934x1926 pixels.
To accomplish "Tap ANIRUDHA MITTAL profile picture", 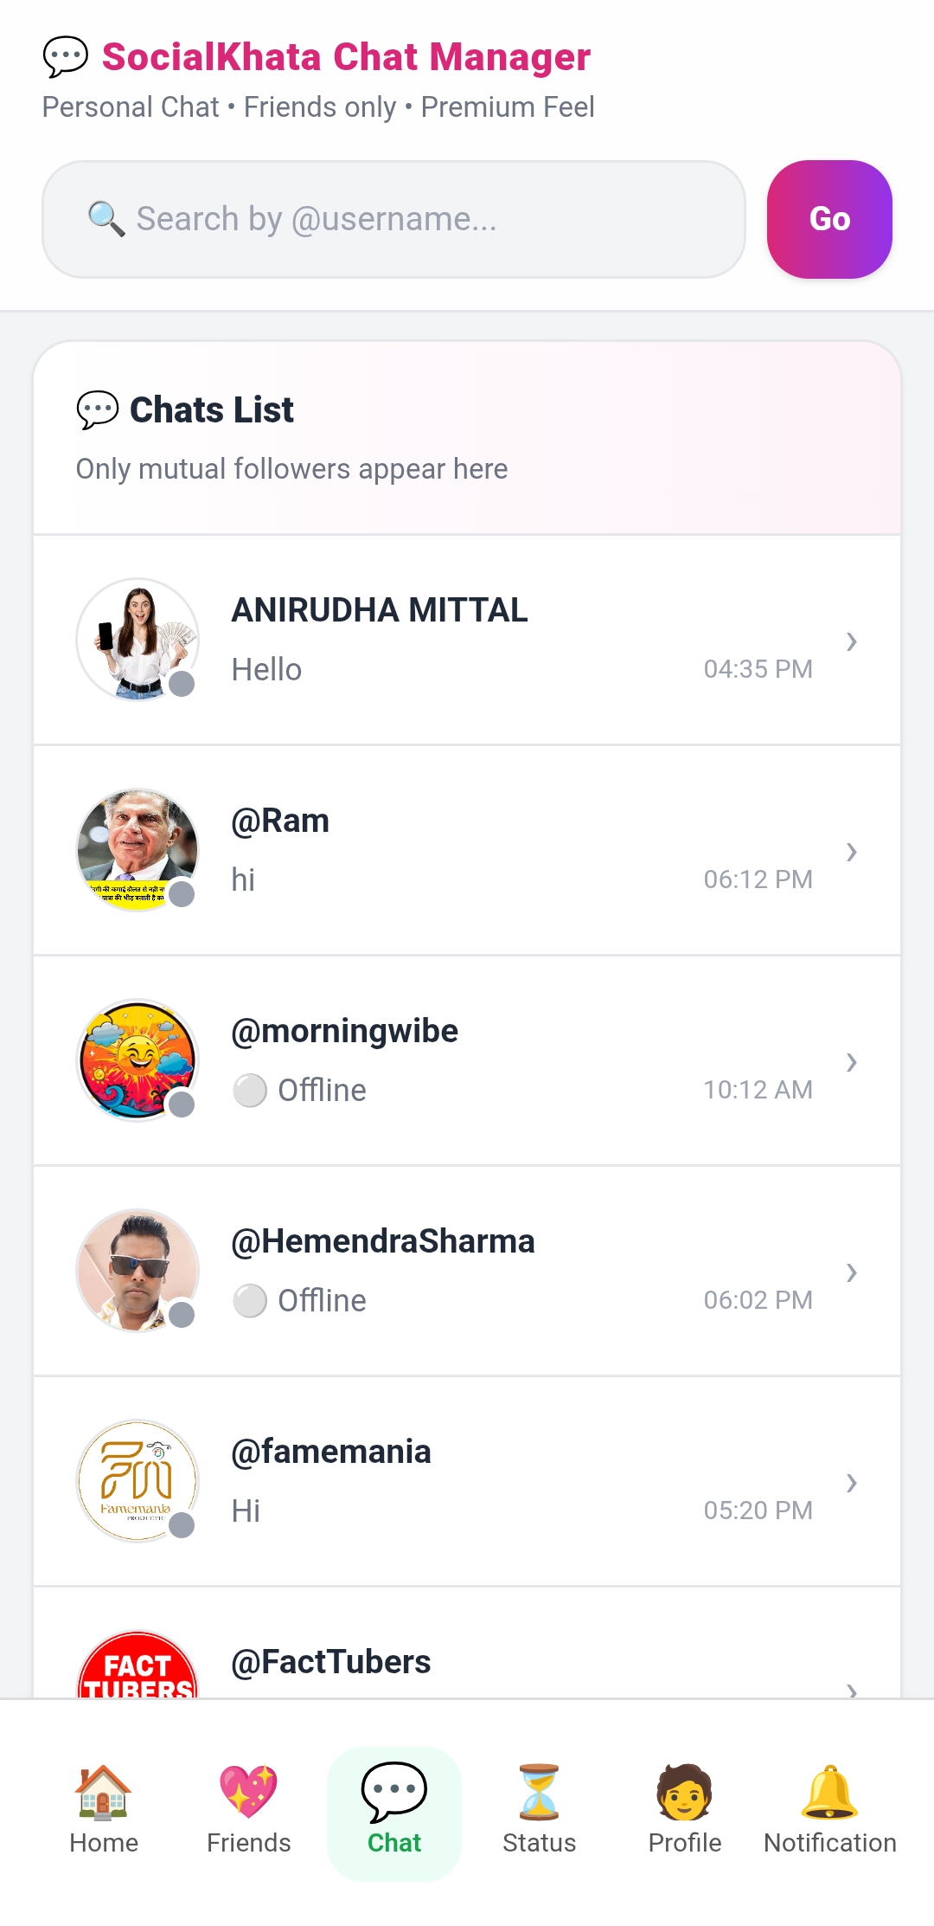I will 138,640.
